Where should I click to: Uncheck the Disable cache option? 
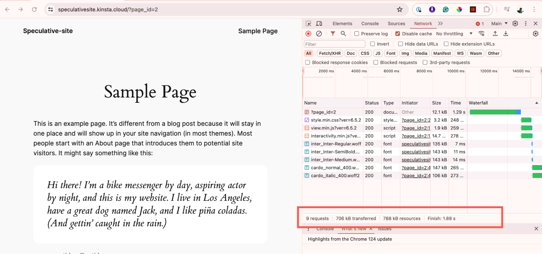point(397,33)
